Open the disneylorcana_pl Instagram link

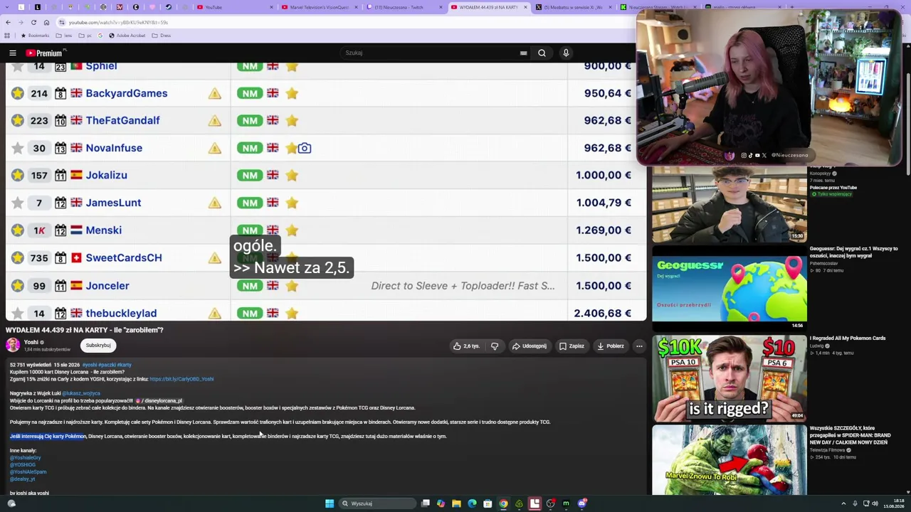tap(161, 401)
